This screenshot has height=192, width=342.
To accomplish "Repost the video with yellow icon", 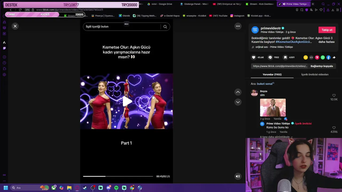I will pos(306,57).
